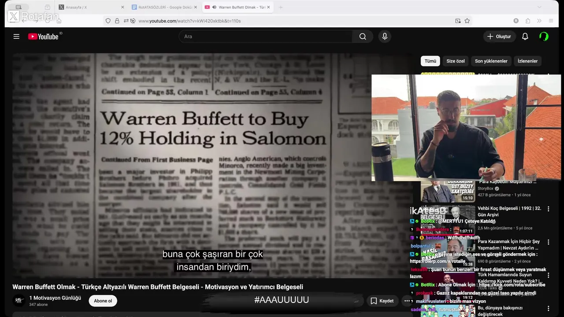Open the 1 Motivasyon Günlüğü channel name
This screenshot has height=317, width=564.
click(55, 298)
